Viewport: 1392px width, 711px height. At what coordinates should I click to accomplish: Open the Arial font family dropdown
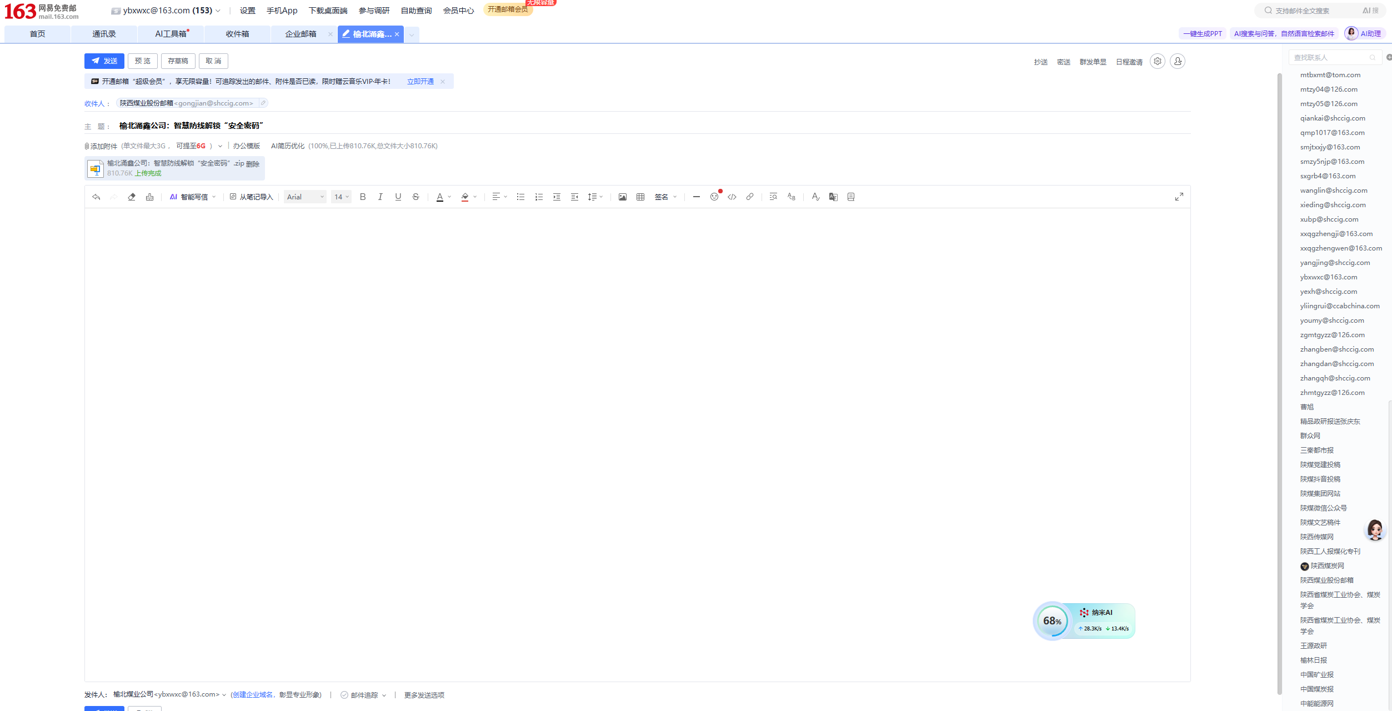click(x=305, y=197)
